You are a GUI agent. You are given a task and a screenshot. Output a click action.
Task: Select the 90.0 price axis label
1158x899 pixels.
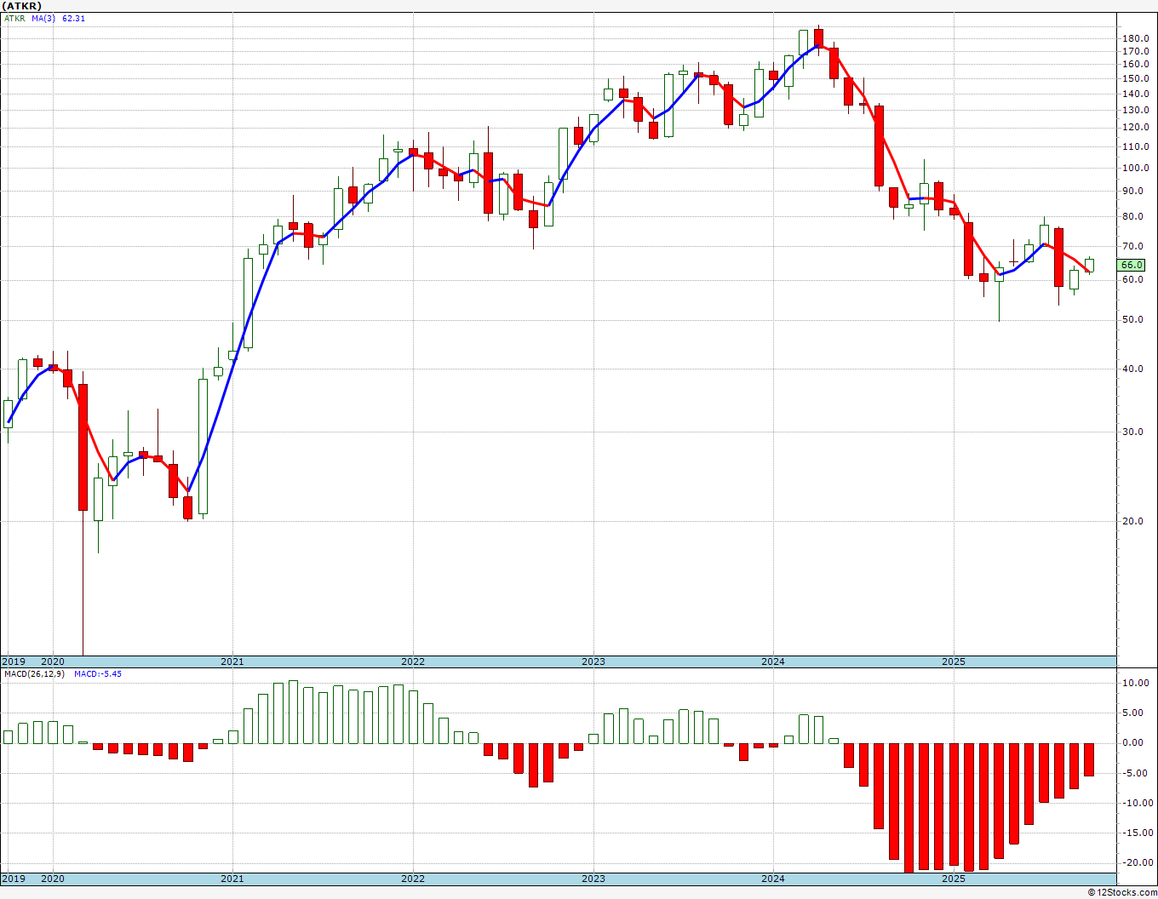coord(1133,192)
